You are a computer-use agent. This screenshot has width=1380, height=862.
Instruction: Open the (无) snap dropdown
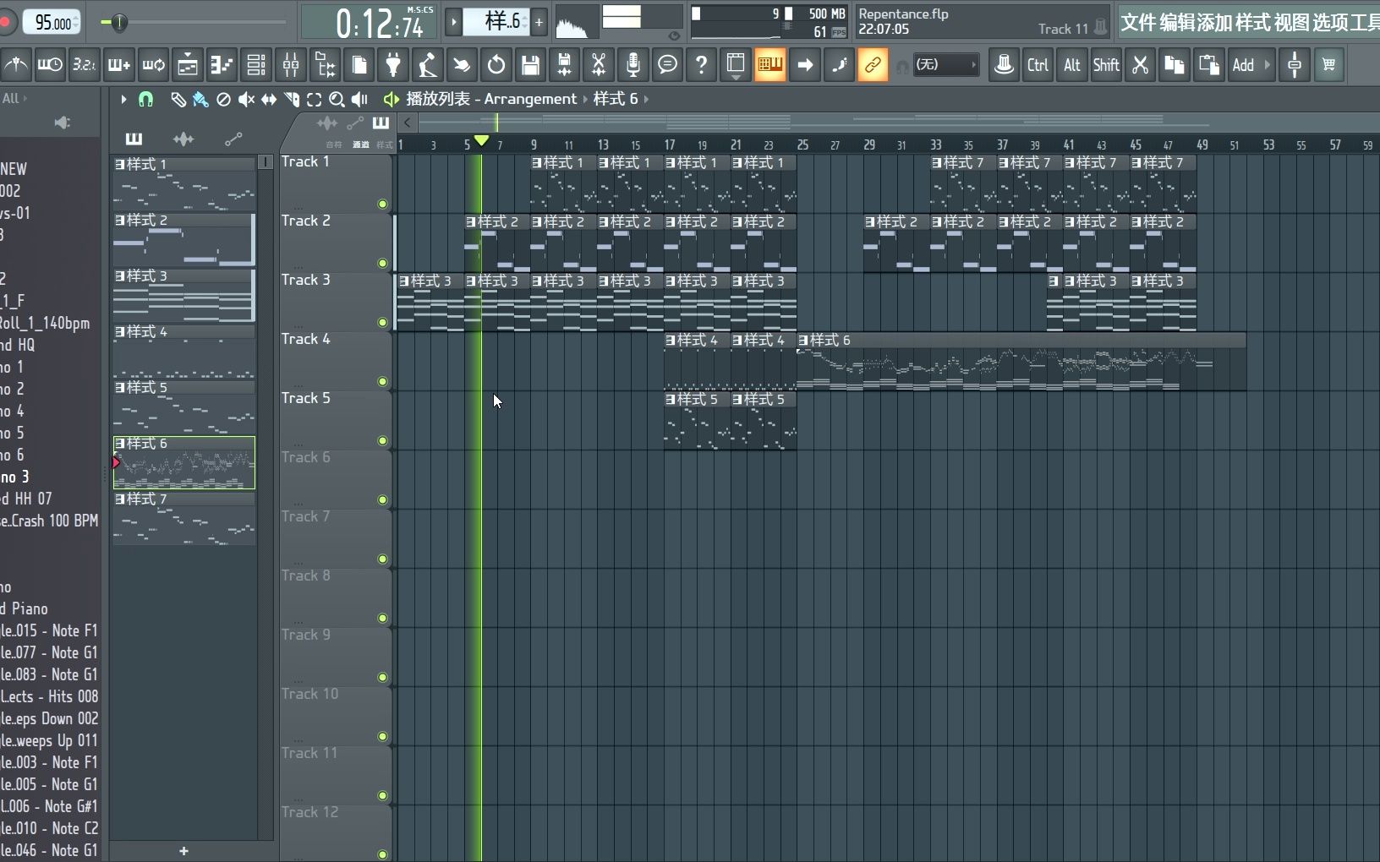click(x=946, y=65)
